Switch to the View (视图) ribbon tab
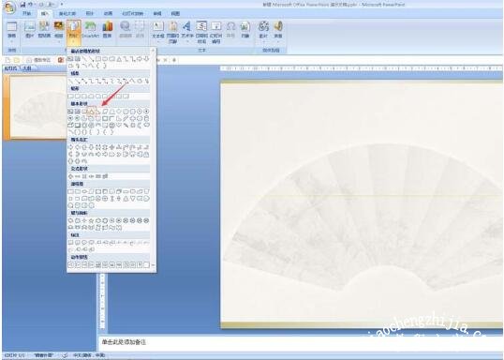Screen dimensions: 504x360 pos(175,13)
